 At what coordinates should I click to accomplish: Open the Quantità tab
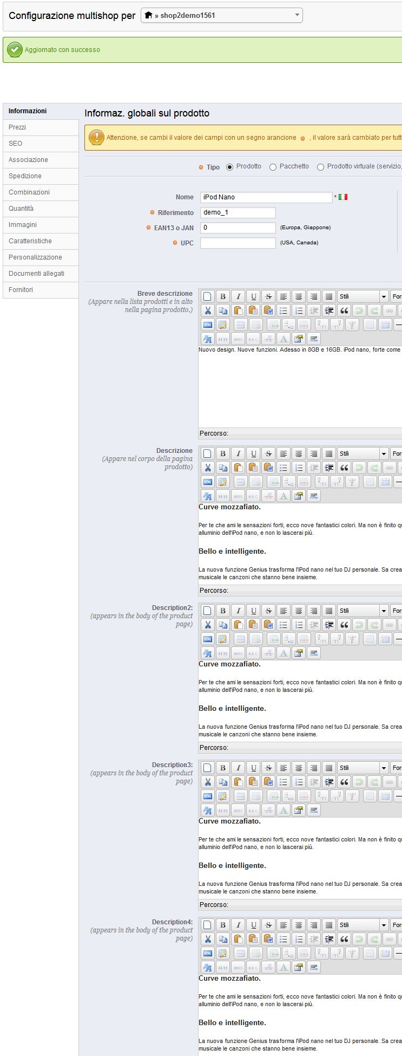41,209
